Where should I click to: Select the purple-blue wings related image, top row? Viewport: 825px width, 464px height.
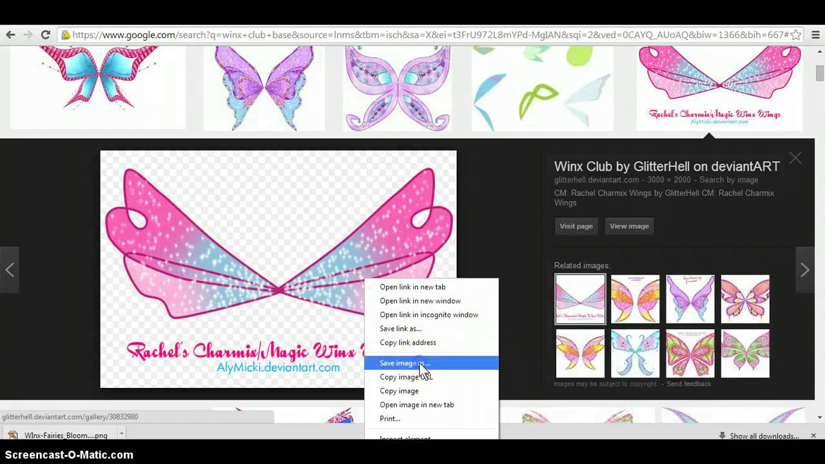tap(690, 299)
